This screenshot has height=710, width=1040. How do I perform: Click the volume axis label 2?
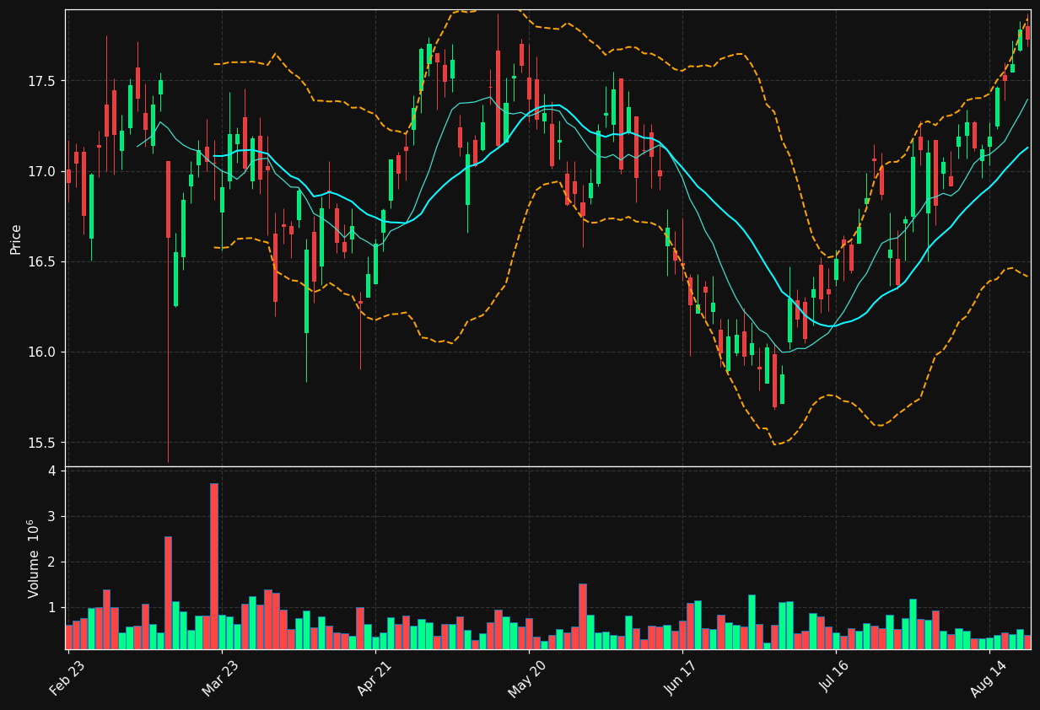click(51, 562)
